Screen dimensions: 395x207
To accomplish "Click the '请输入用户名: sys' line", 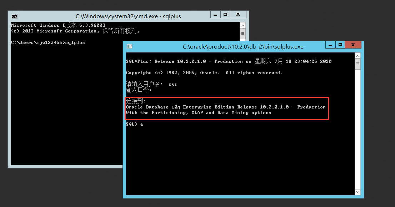I will click(151, 84).
